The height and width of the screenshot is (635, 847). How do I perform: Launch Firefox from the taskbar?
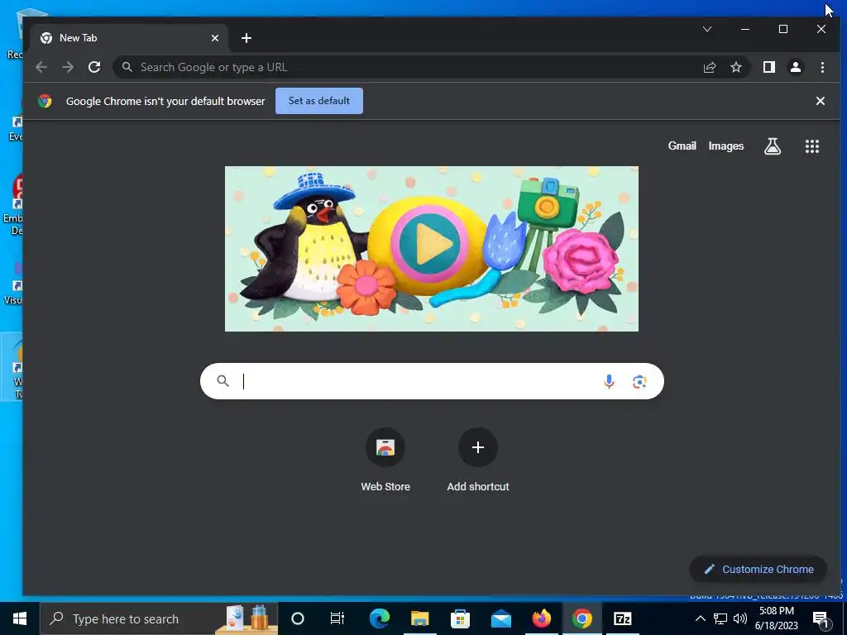(541, 618)
